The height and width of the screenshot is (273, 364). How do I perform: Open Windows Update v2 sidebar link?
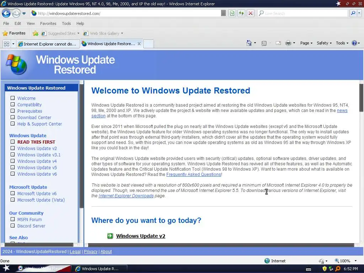pos(37,148)
